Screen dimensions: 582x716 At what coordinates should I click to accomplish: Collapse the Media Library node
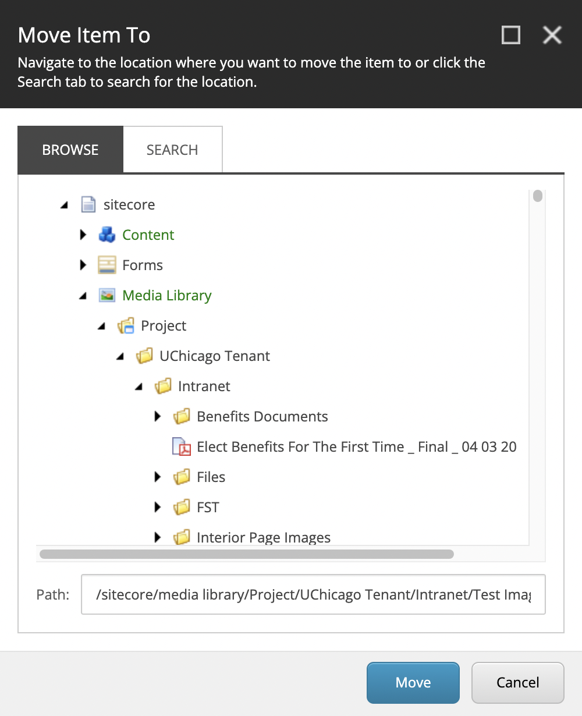83,295
